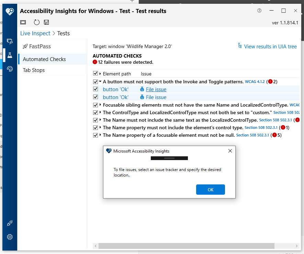
Task: Click the UIA tree icon beside View results
Action: click(240, 46)
